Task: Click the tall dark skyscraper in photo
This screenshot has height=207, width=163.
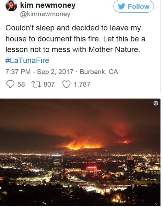Action: [57, 168]
